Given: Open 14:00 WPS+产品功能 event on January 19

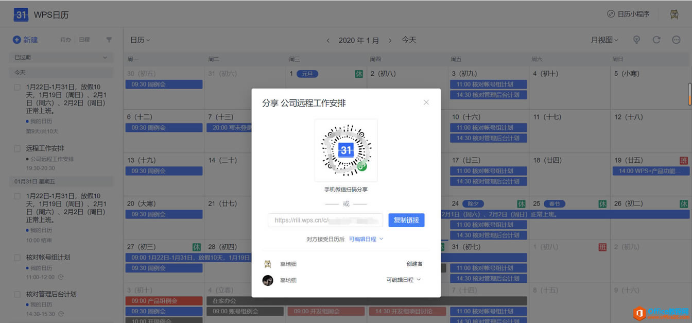Looking at the screenshot, I should tap(651, 171).
